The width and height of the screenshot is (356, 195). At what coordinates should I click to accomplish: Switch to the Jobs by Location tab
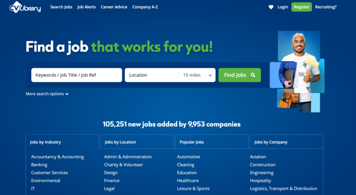(x=137, y=142)
